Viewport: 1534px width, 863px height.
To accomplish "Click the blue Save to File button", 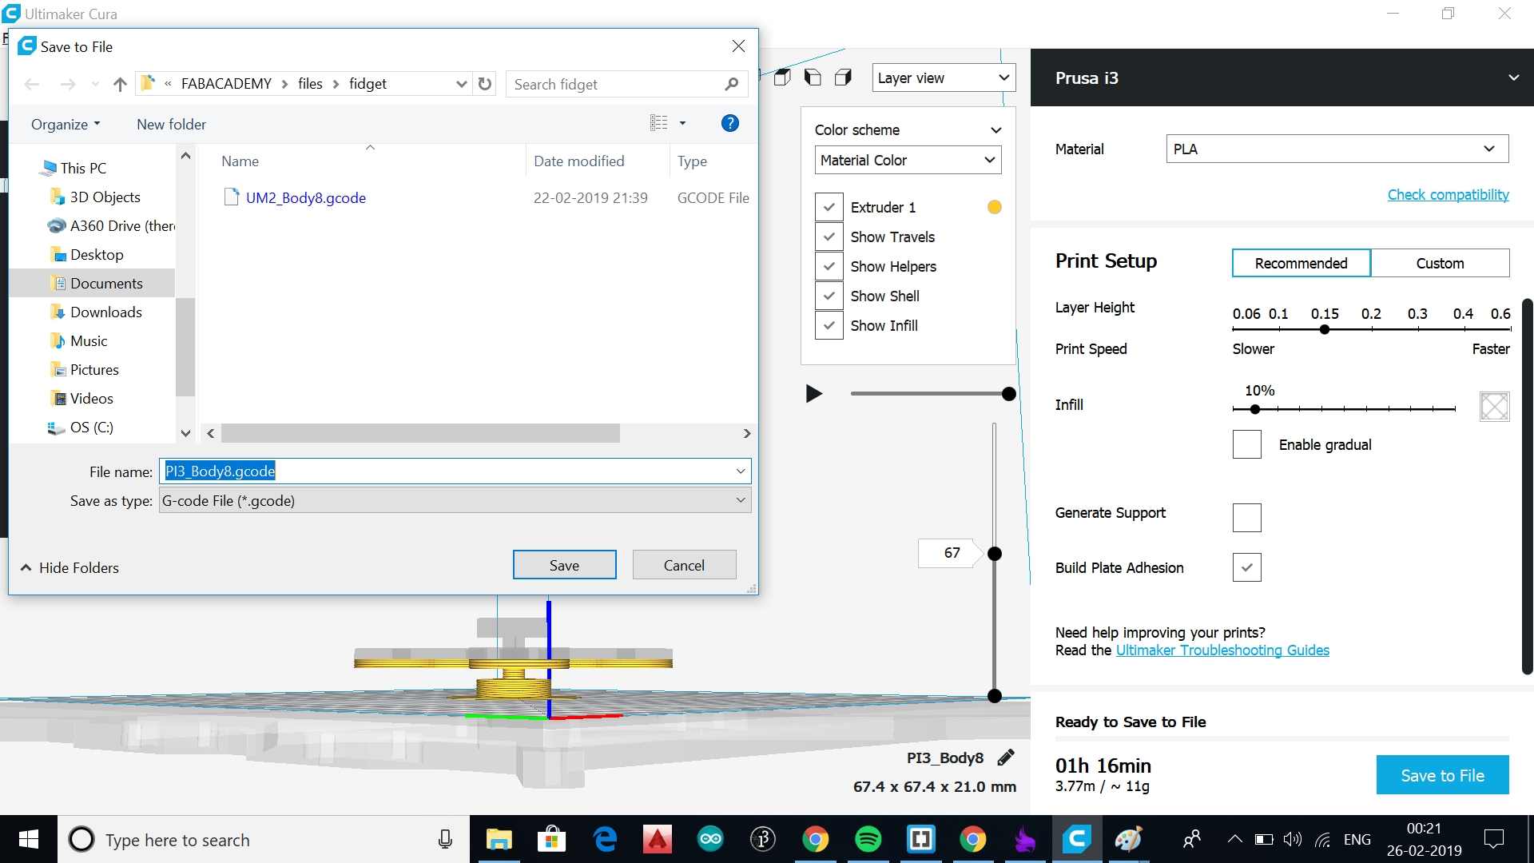I will coord(1442,774).
